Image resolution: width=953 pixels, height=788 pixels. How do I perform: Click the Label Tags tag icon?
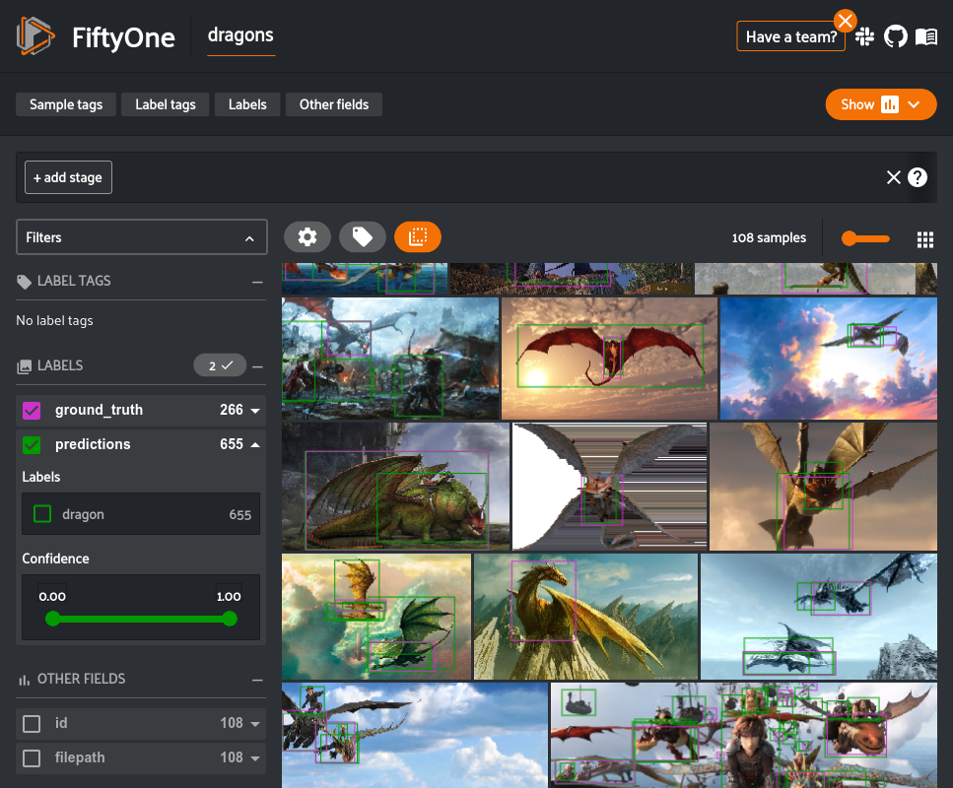click(24, 282)
